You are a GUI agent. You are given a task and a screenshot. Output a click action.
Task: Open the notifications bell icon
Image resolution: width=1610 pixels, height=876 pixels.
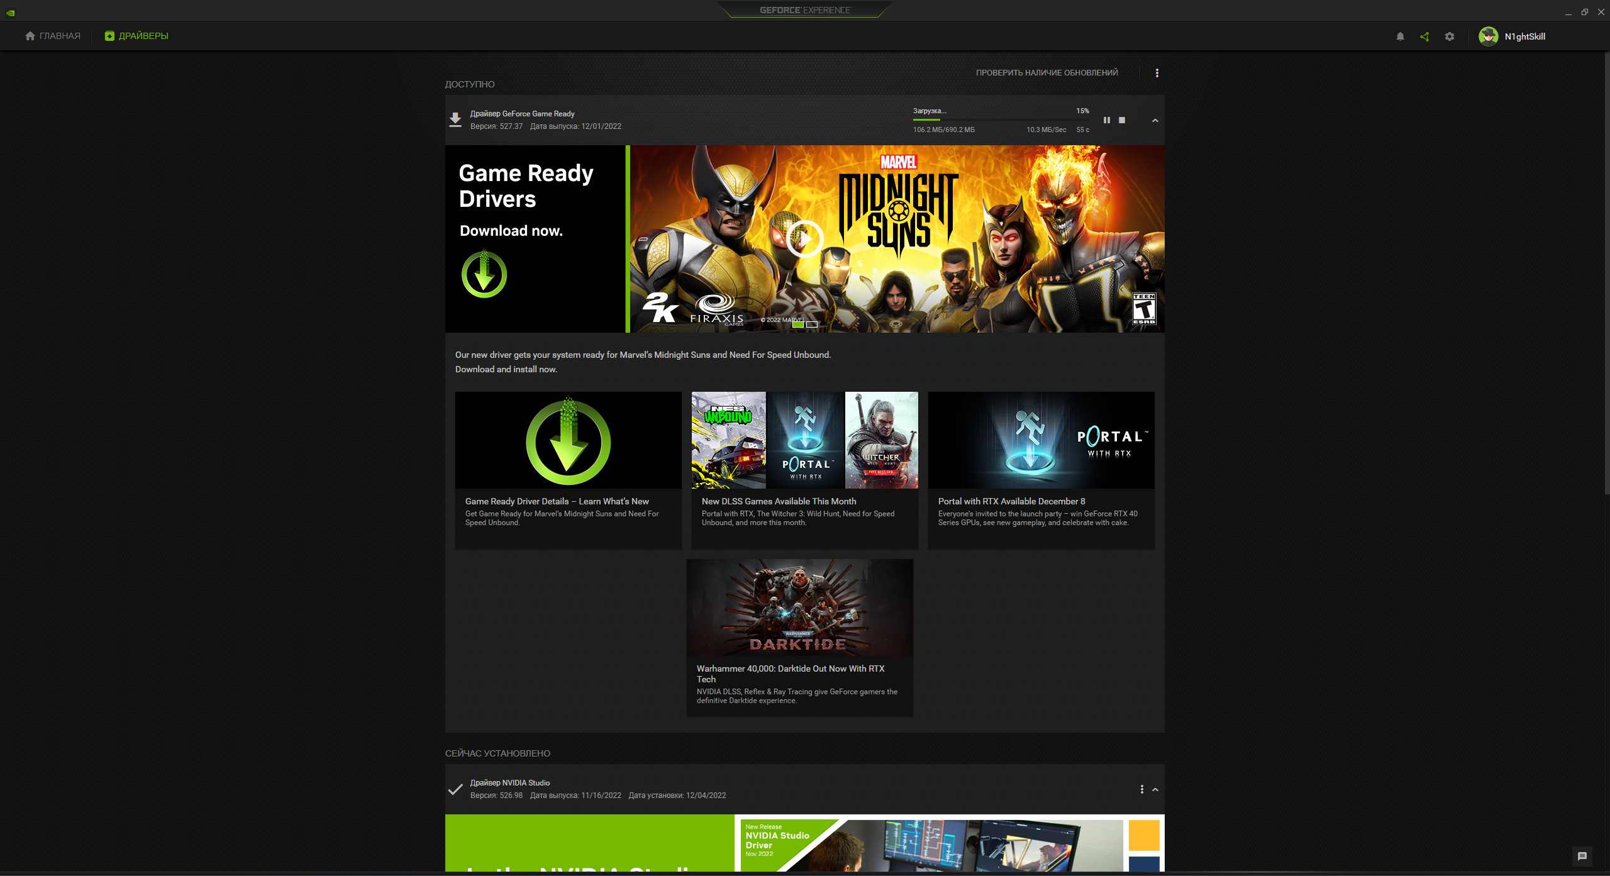pyautogui.click(x=1400, y=36)
